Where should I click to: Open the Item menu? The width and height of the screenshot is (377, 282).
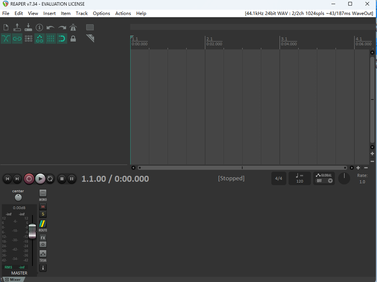tap(65, 13)
